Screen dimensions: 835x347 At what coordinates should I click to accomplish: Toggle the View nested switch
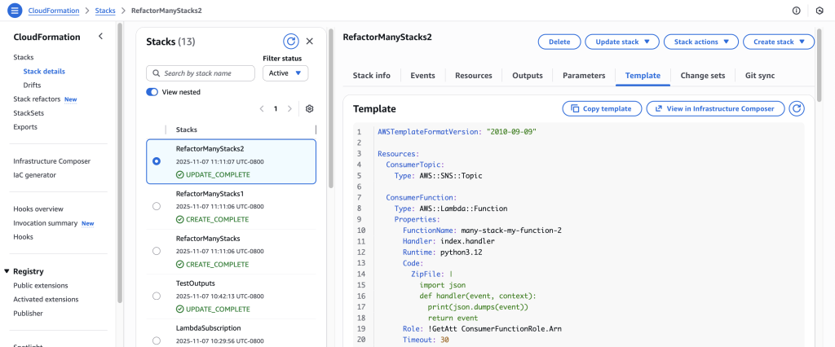click(152, 92)
